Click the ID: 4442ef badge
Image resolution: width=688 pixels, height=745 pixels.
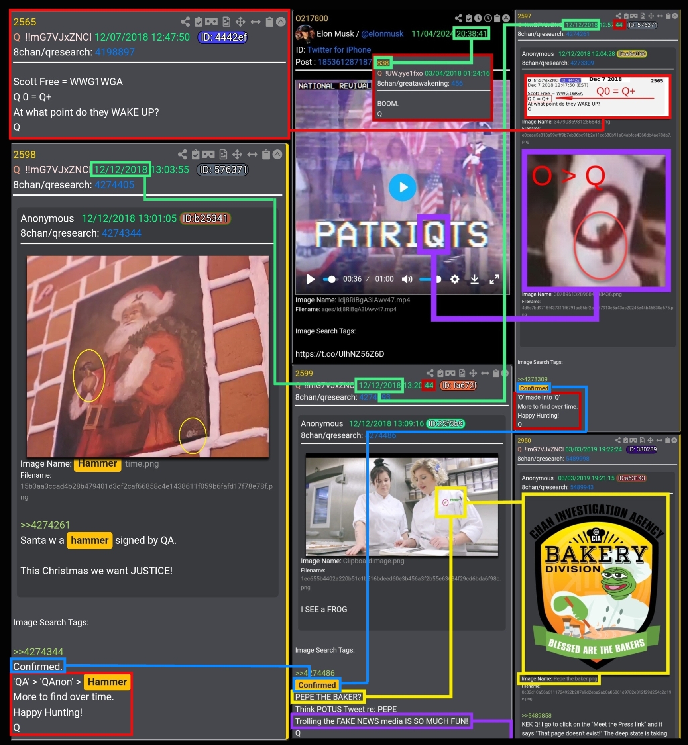click(x=223, y=37)
